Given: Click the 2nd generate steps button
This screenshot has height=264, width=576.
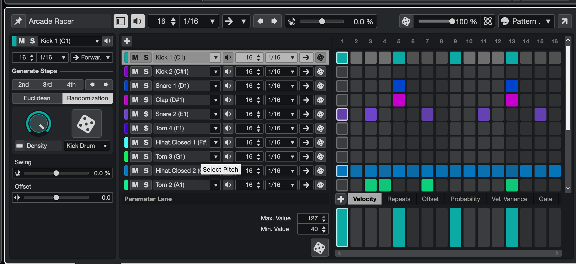Looking at the screenshot, I should point(24,85).
